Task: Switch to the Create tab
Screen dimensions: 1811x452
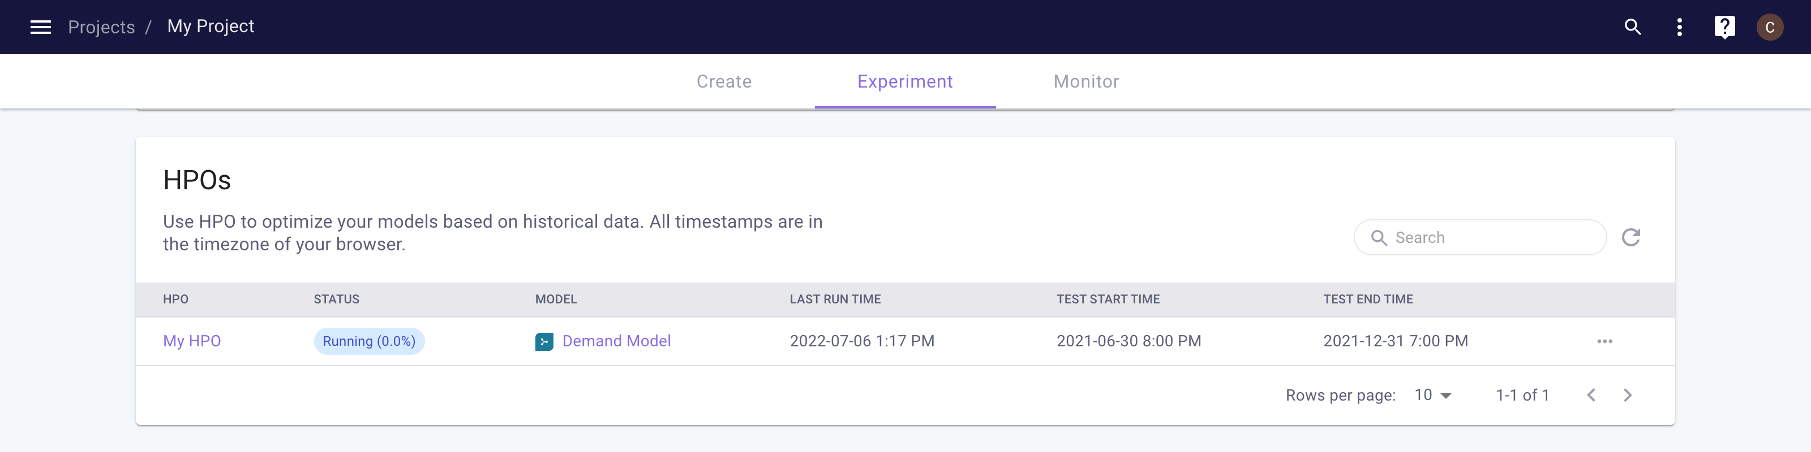Action: [723, 81]
